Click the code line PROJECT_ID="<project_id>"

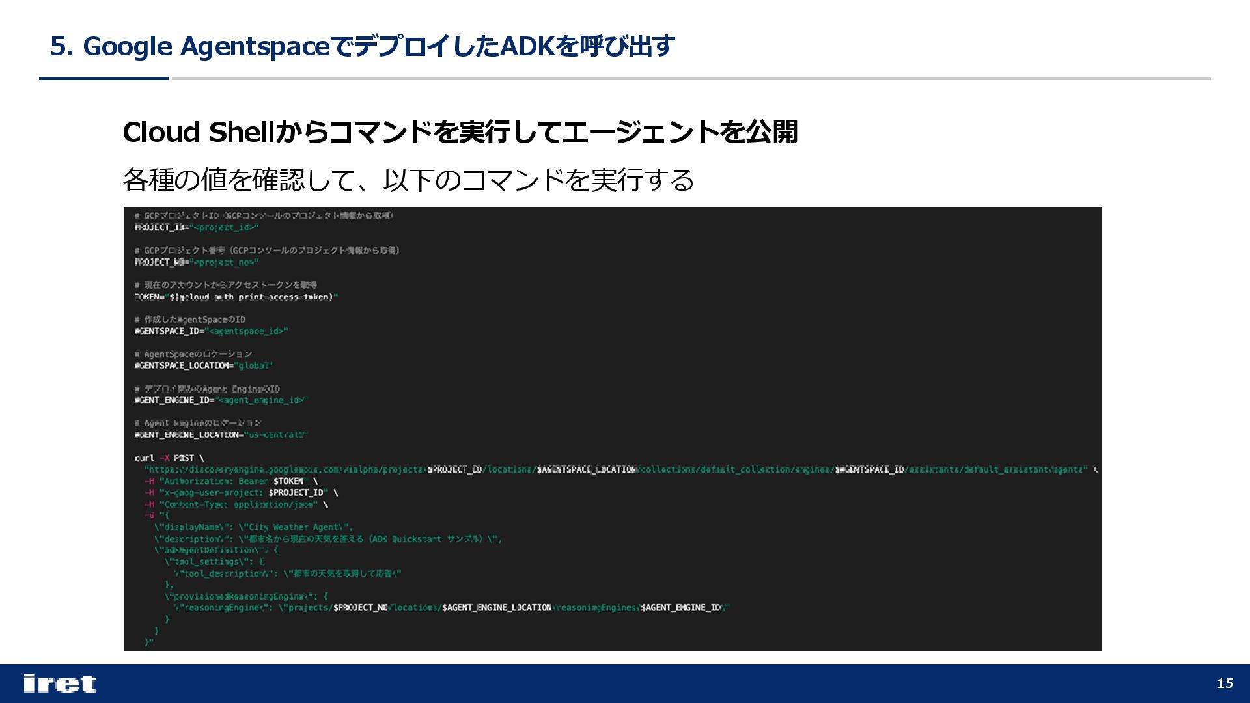[197, 228]
